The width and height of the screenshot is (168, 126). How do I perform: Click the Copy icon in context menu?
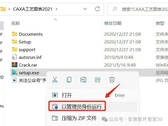point(69,80)
